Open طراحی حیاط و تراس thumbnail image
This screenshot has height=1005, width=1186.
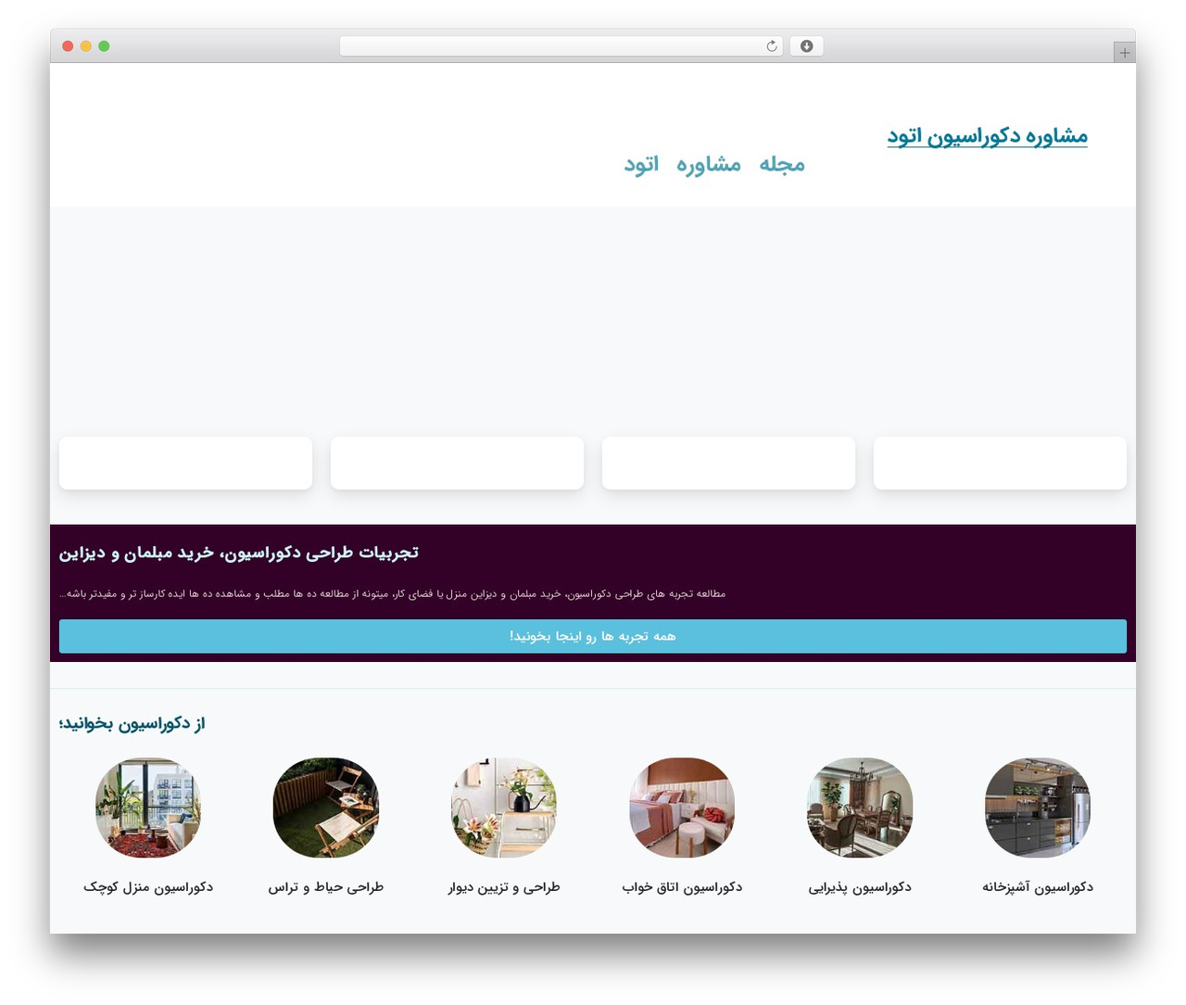[x=326, y=808]
